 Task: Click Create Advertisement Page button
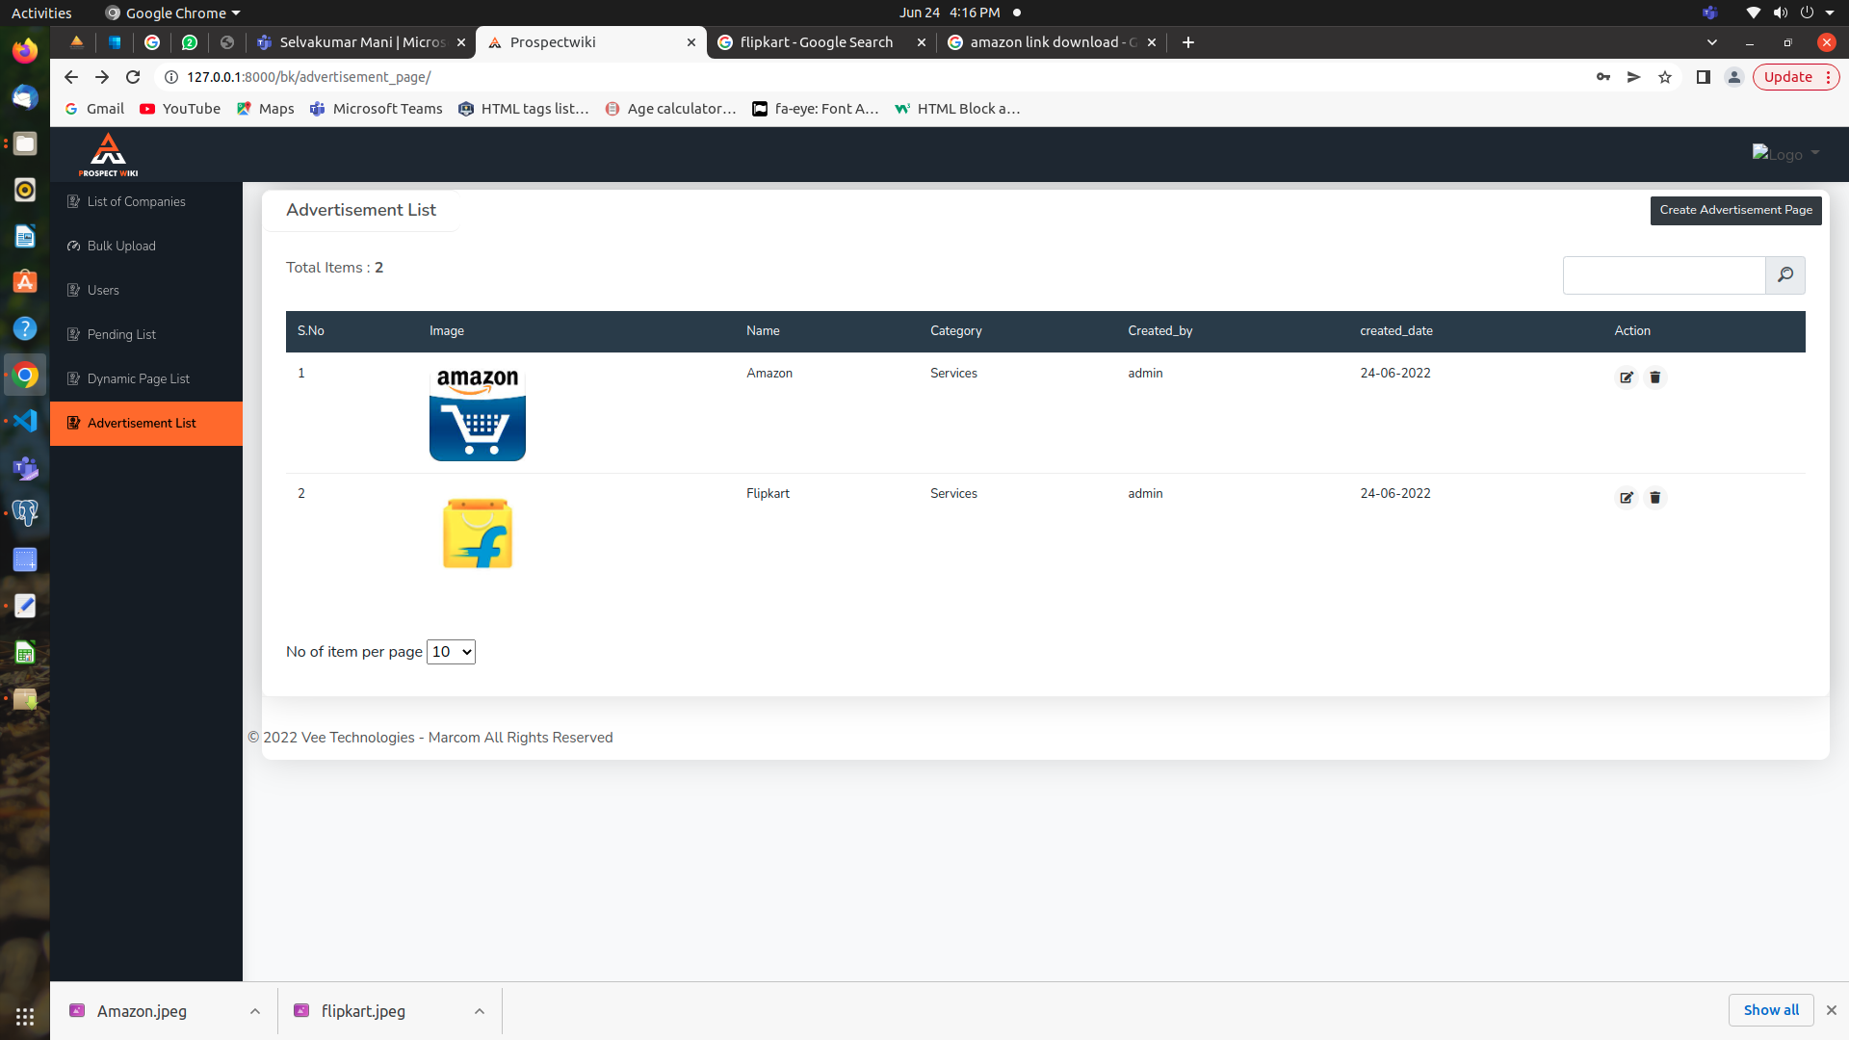click(1735, 211)
